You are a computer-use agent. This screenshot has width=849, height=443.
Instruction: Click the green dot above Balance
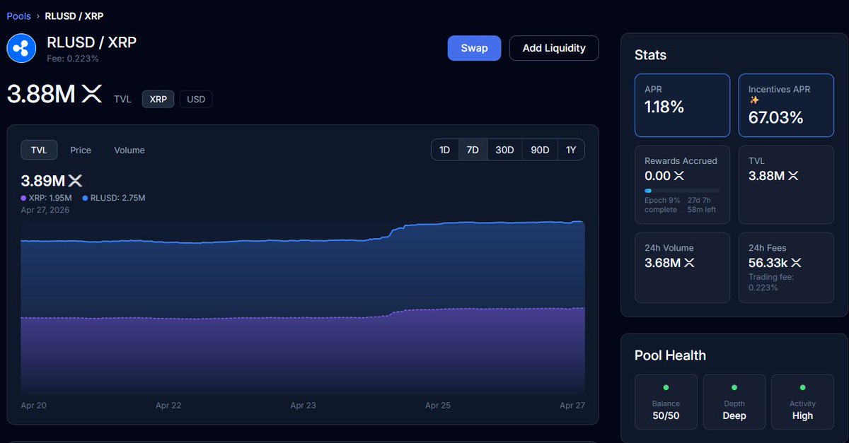click(666, 388)
